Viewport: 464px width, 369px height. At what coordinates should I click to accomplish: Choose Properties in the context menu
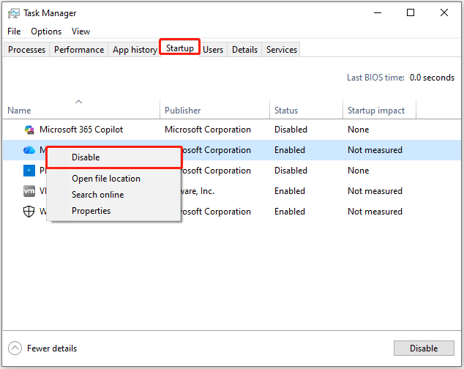pos(114,211)
